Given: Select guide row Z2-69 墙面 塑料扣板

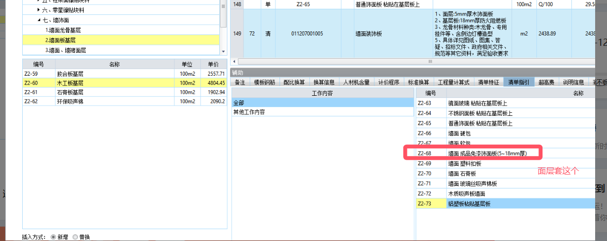Looking at the screenshot, I should coord(505,164).
